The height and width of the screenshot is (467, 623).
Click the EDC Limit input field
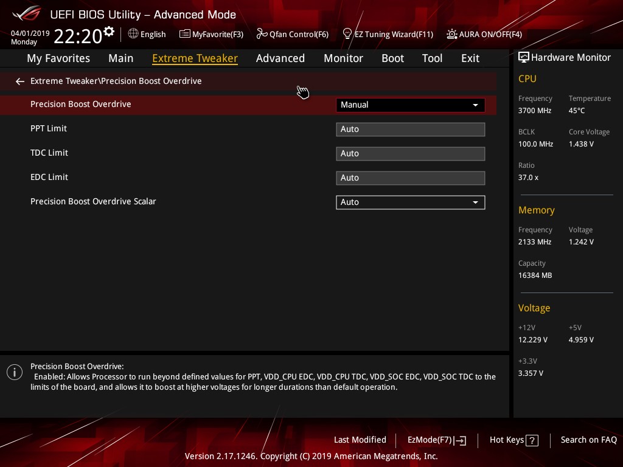coord(411,178)
